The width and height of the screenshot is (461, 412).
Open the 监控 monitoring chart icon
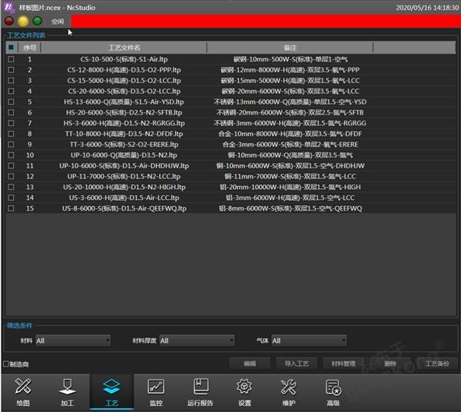(x=155, y=391)
